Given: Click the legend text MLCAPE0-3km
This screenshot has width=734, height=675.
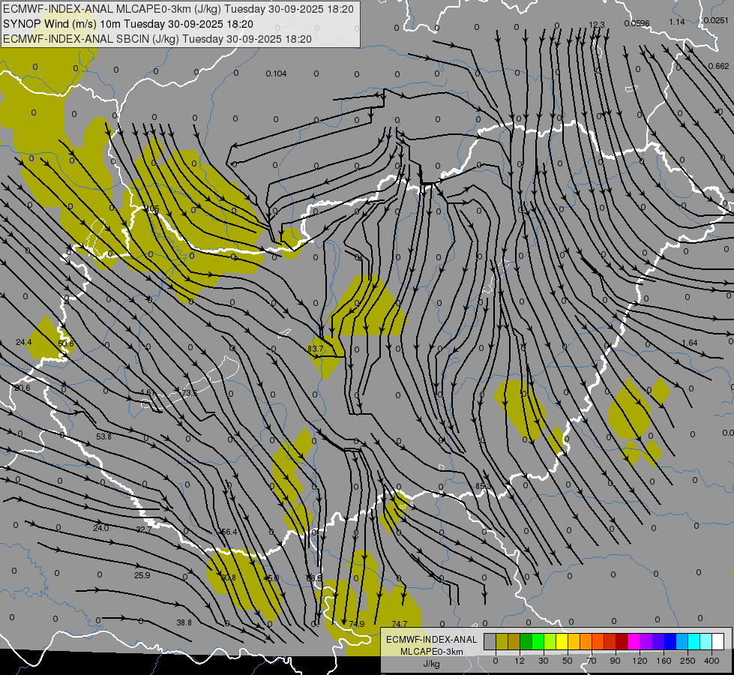Looking at the screenshot, I should [431, 652].
